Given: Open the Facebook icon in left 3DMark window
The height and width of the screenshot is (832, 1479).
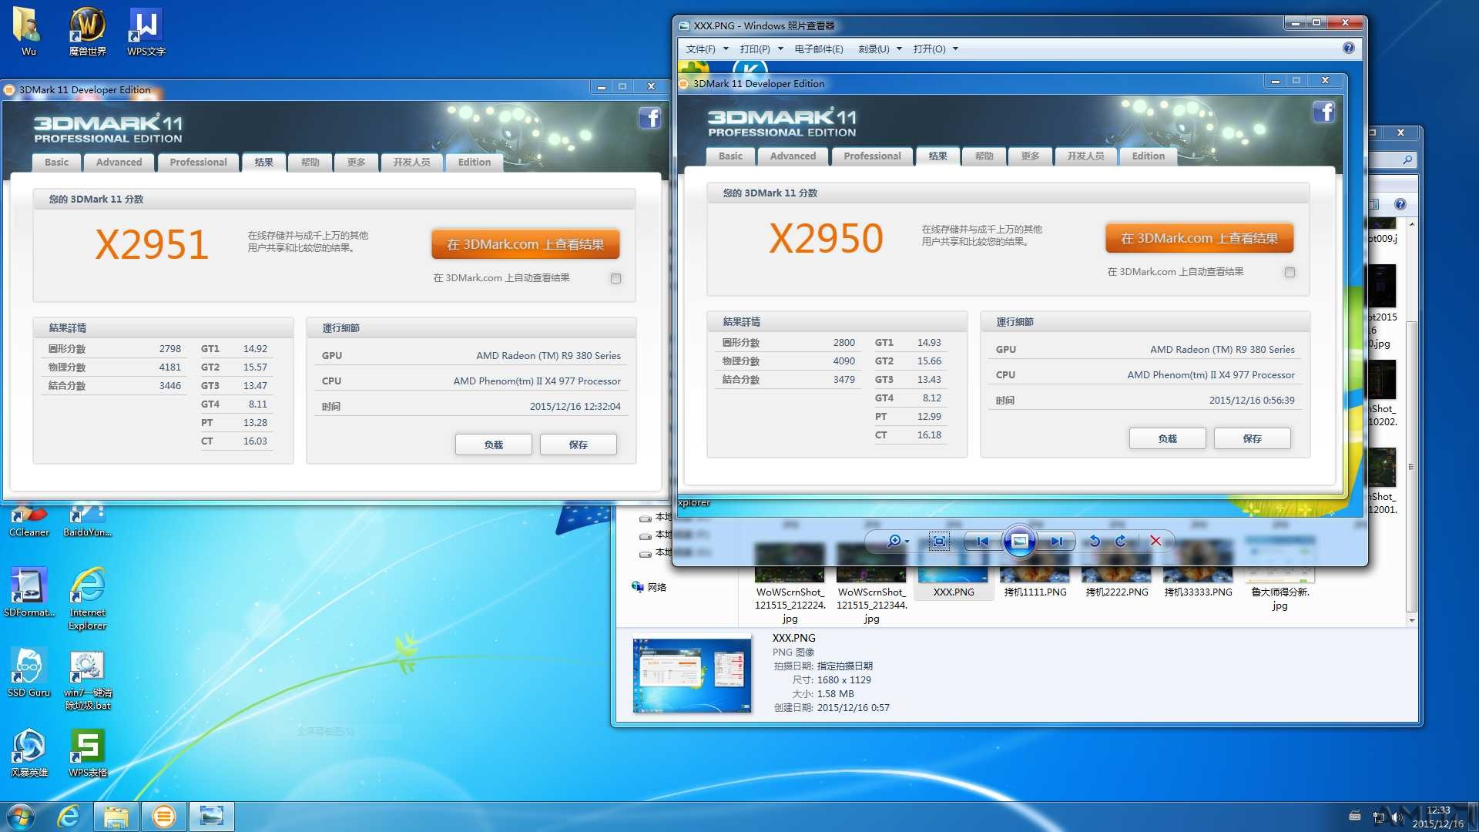Looking at the screenshot, I should (x=649, y=118).
